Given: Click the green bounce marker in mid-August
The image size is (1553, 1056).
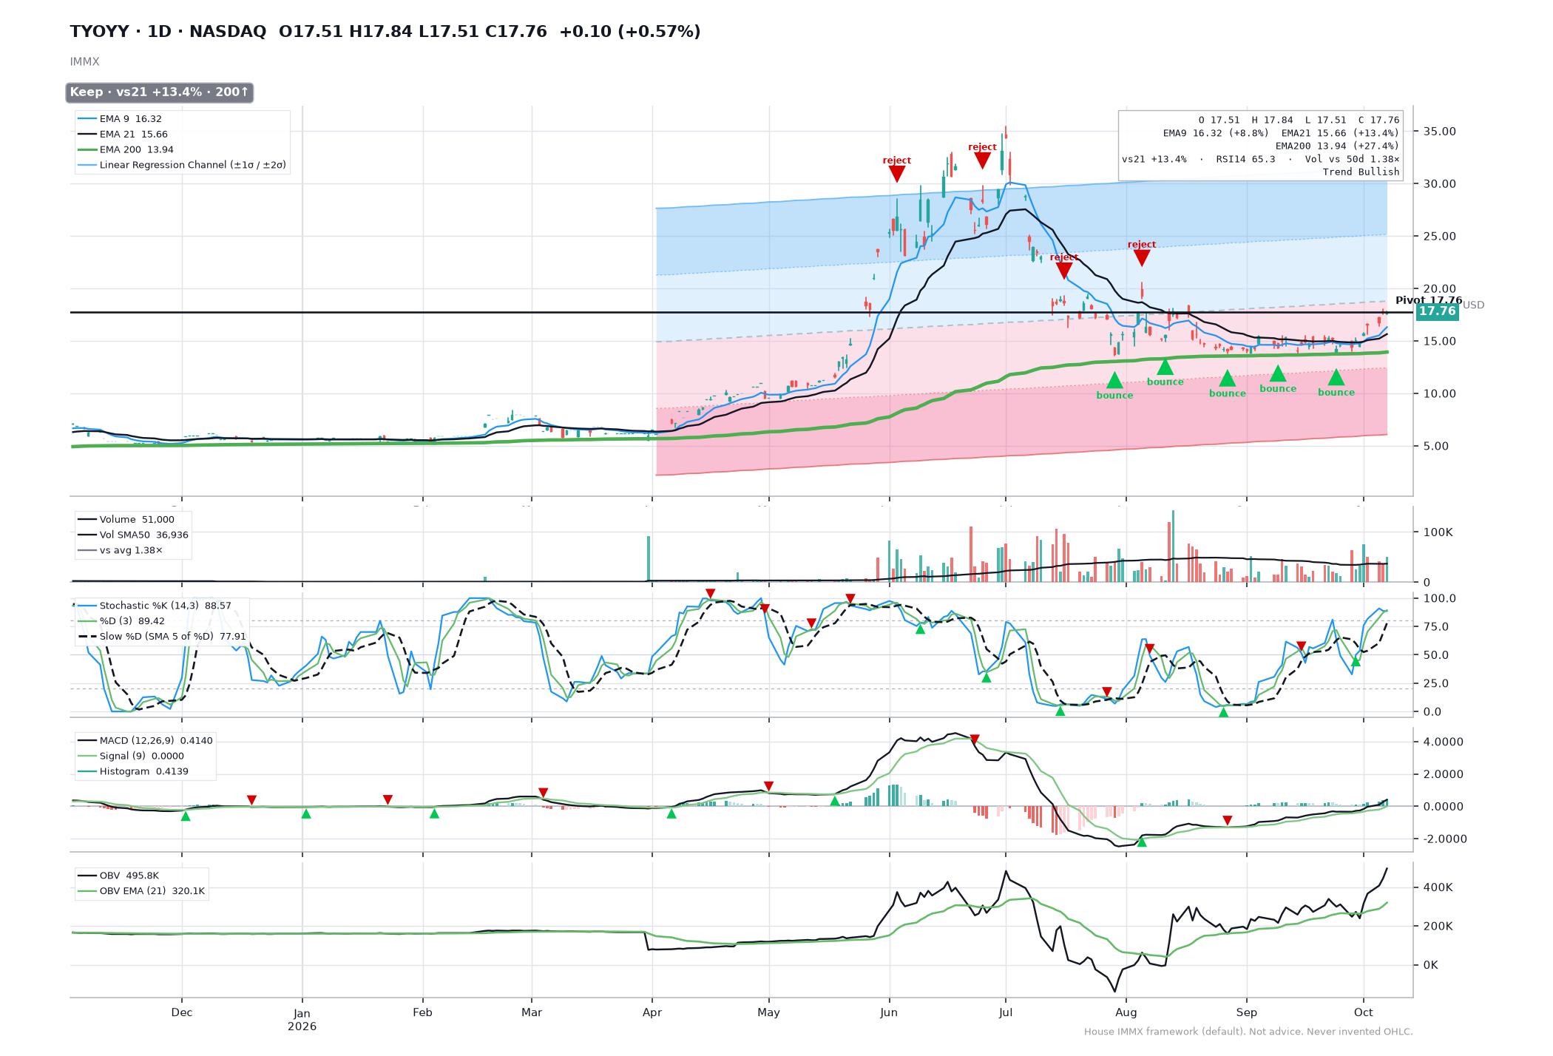Looking at the screenshot, I should (x=1165, y=367).
